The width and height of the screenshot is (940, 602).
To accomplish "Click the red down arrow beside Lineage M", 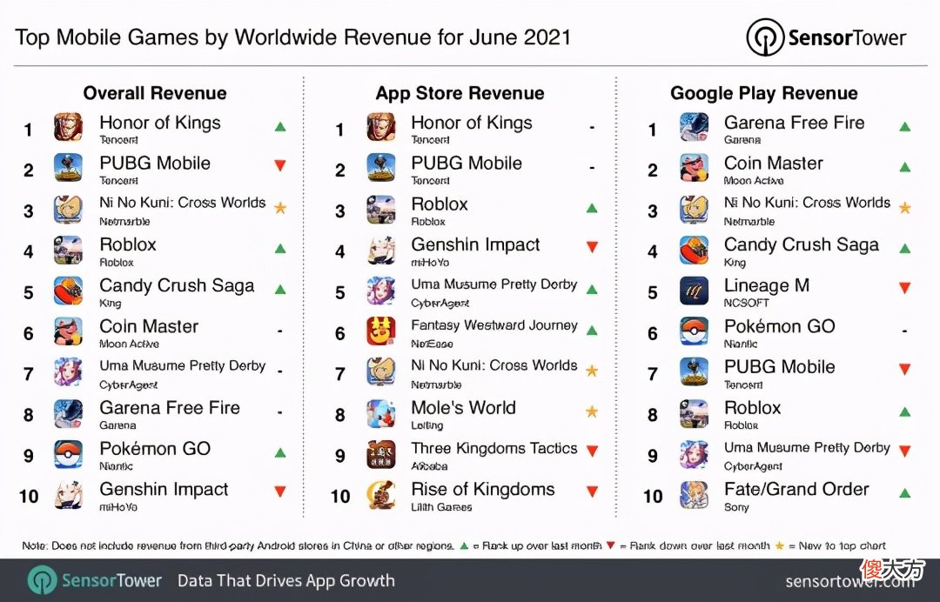I will tap(904, 288).
